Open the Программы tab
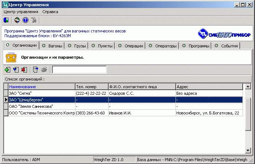Viewport: 255px width, 164px height. 196,46
